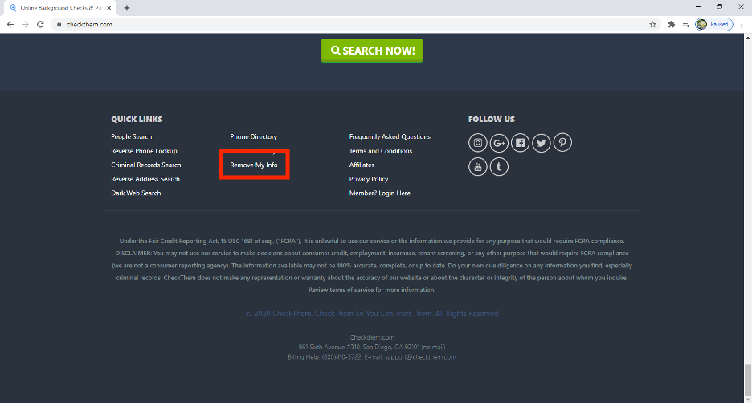Click the 2020 CheckThem copyright line
This screenshot has width=752, height=403.
pos(372,314)
